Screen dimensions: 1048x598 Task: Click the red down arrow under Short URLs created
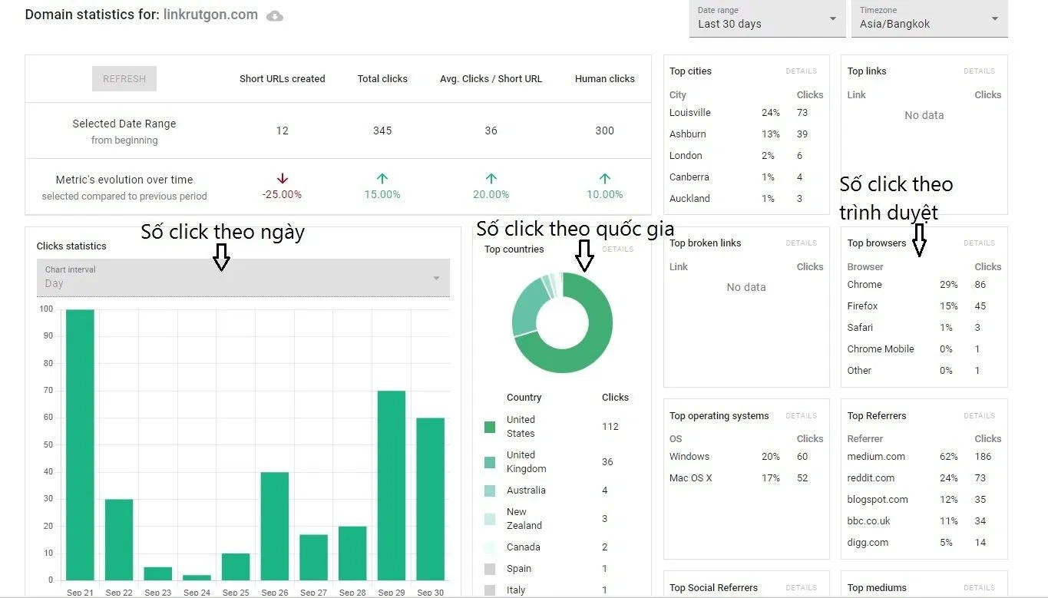click(282, 179)
